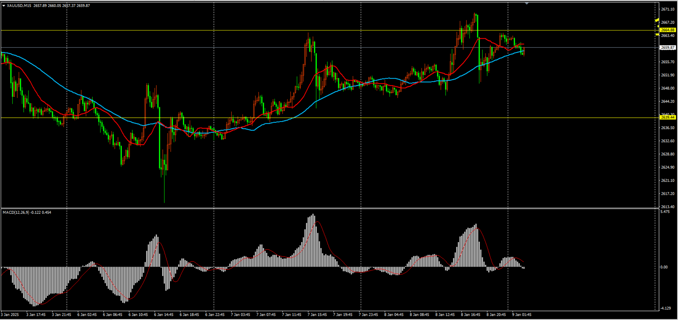Click the 2628.80 price scale label

pyautogui.click(x=667, y=154)
